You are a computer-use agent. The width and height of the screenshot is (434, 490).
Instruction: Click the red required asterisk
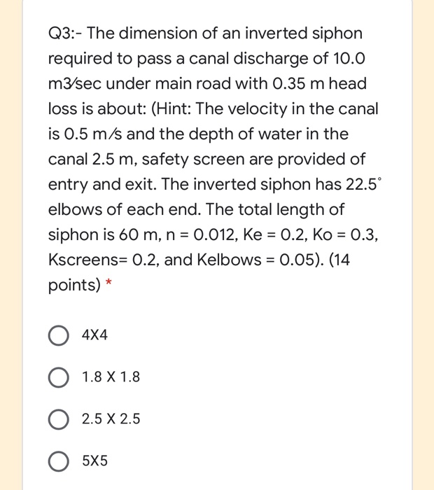pyautogui.click(x=108, y=283)
